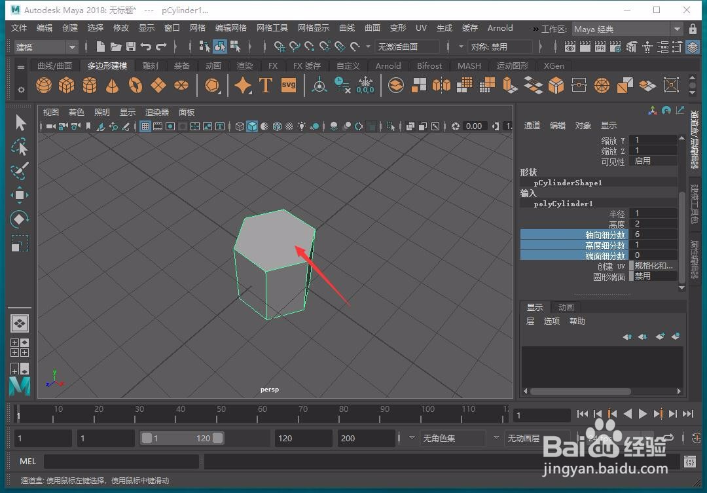Image resolution: width=707 pixels, height=493 pixels.
Task: Open the Arnold menu
Action: [x=500, y=28]
